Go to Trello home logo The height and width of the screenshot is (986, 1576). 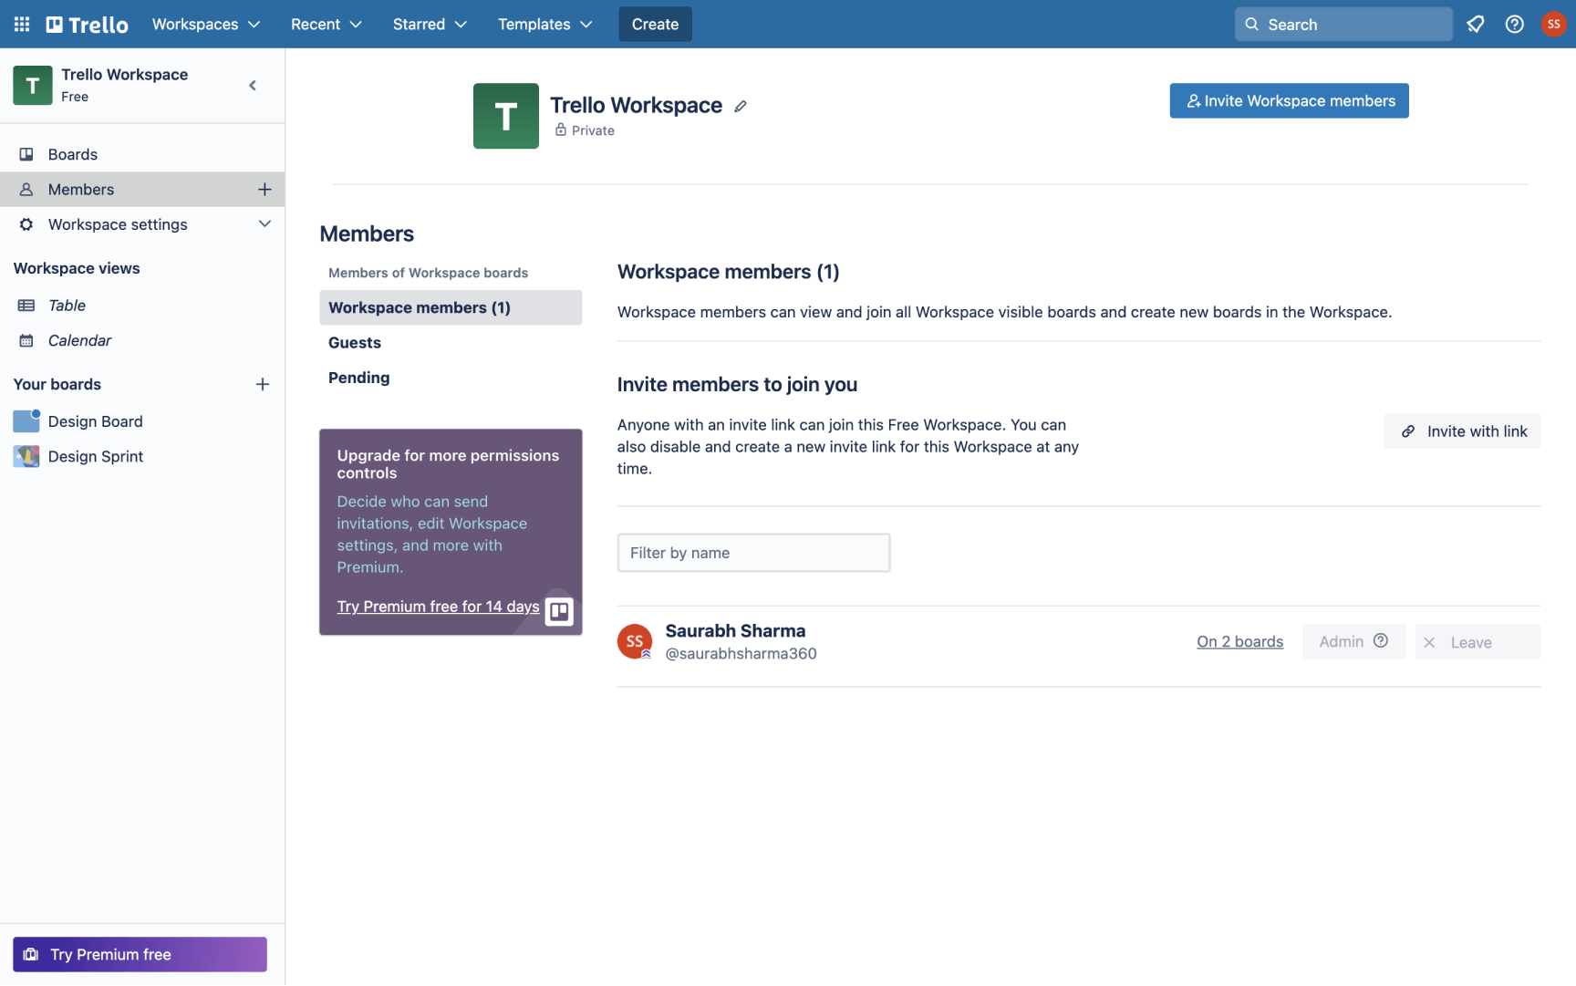pos(88,25)
